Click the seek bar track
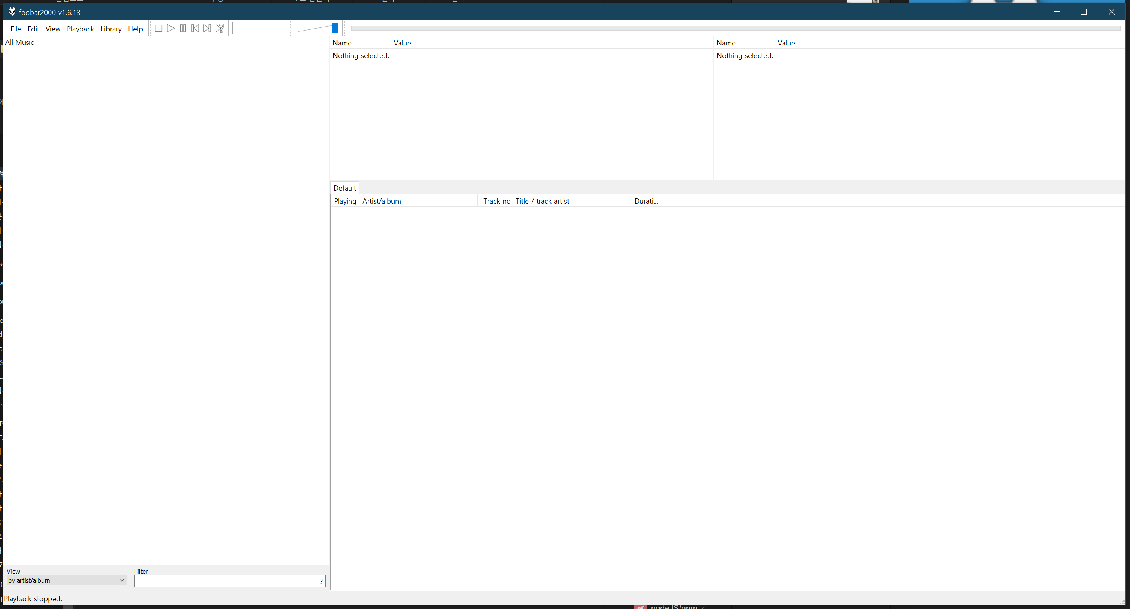The image size is (1130, 609). click(x=735, y=29)
